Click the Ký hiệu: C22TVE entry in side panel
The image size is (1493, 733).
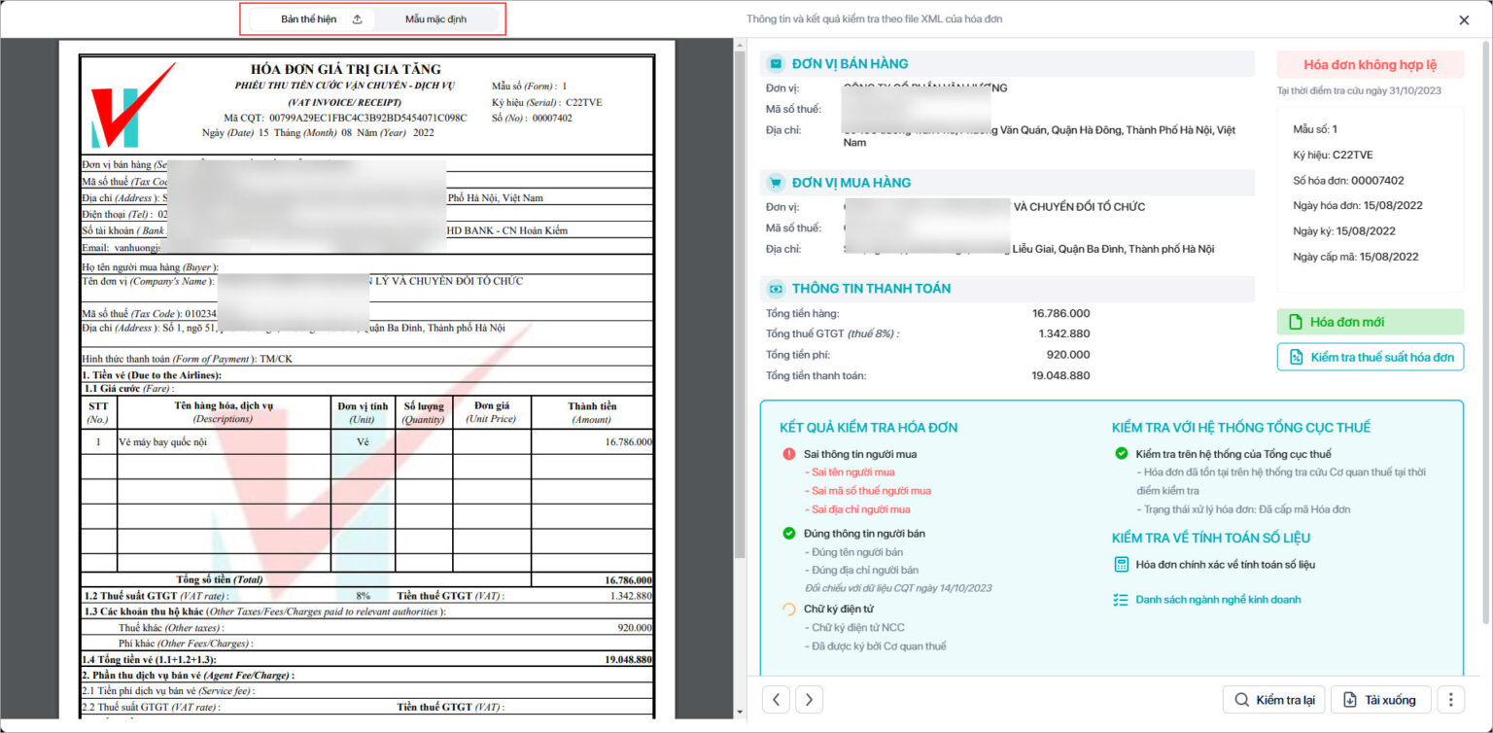(x=1333, y=155)
